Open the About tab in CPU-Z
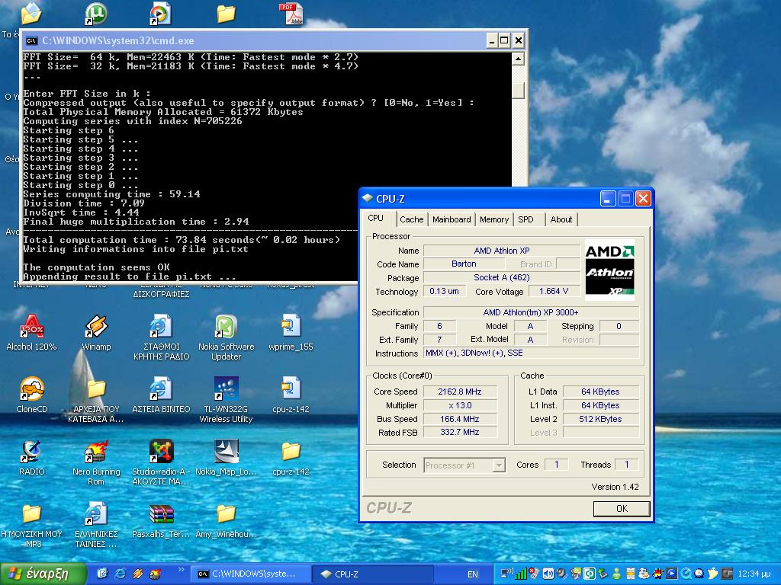The image size is (781, 585). [561, 219]
